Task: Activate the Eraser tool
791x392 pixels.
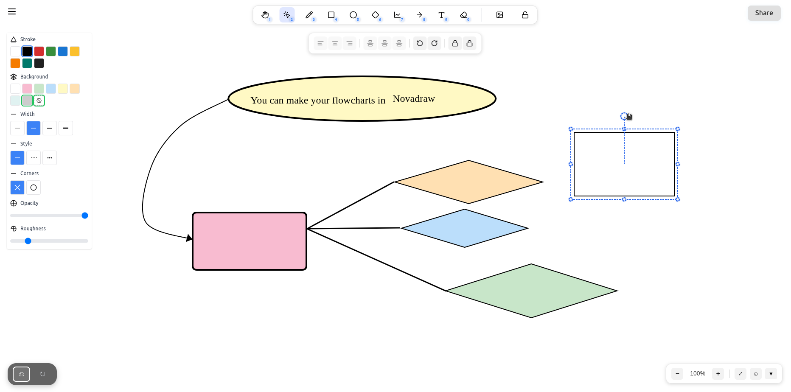Action: 464,15
